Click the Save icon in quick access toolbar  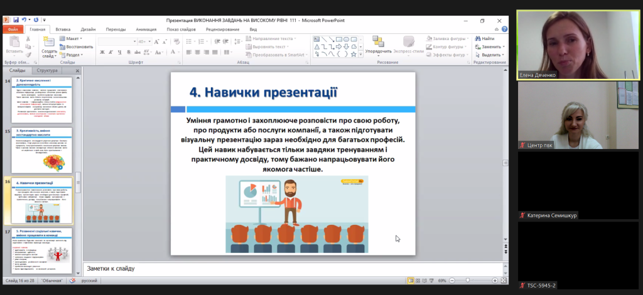(x=16, y=20)
